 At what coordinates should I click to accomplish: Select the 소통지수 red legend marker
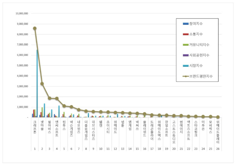tap(185, 34)
